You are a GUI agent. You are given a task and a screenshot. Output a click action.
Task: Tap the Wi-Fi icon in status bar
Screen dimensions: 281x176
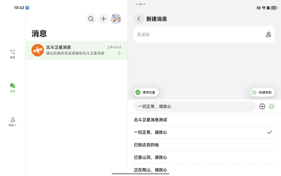pos(264,8)
